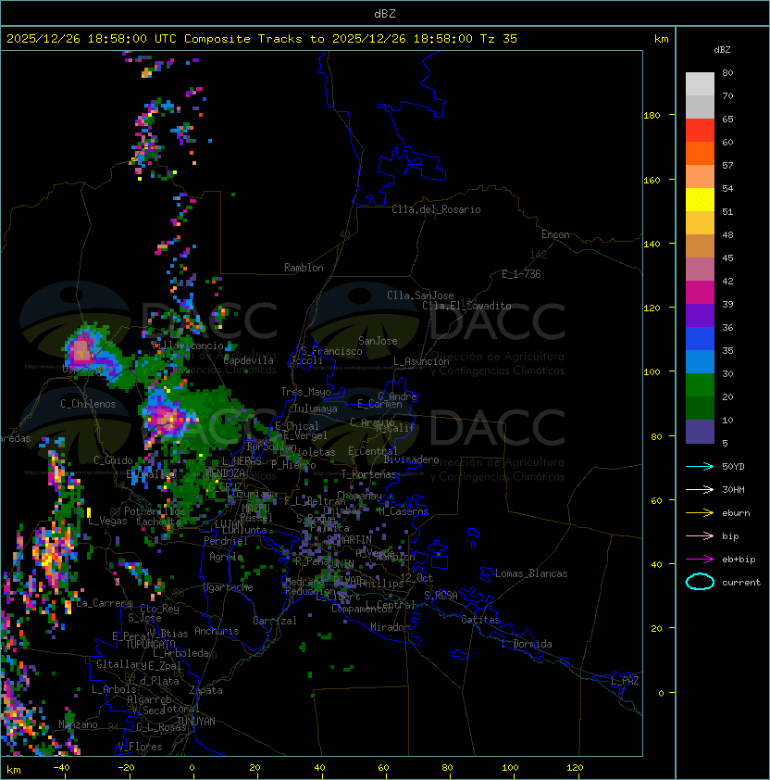
Task: Select the light gray 70-80 dBZ band
Action: tap(700, 84)
